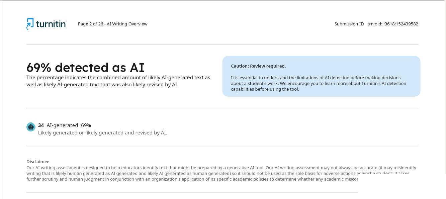The image size is (446, 199).
Task: Click the "Page 2 of 26 - AI Writing Overview" text
Action: coord(113,24)
